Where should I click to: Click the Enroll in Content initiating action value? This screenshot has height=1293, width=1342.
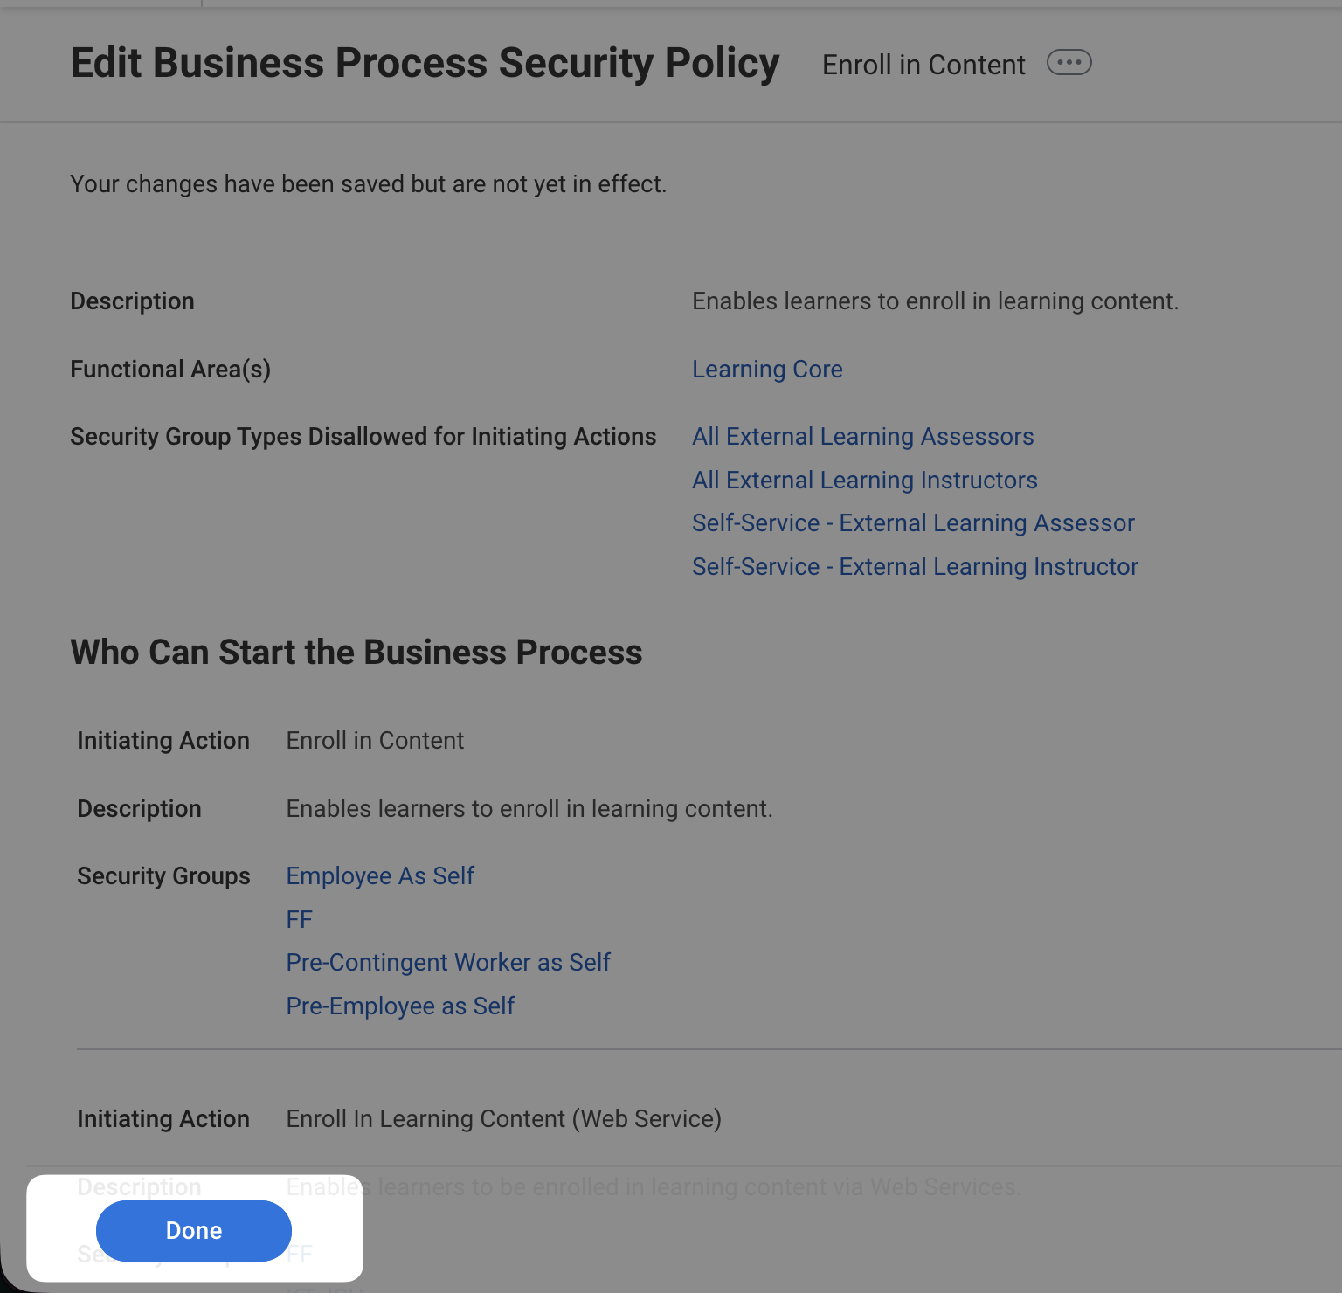pyautogui.click(x=375, y=741)
